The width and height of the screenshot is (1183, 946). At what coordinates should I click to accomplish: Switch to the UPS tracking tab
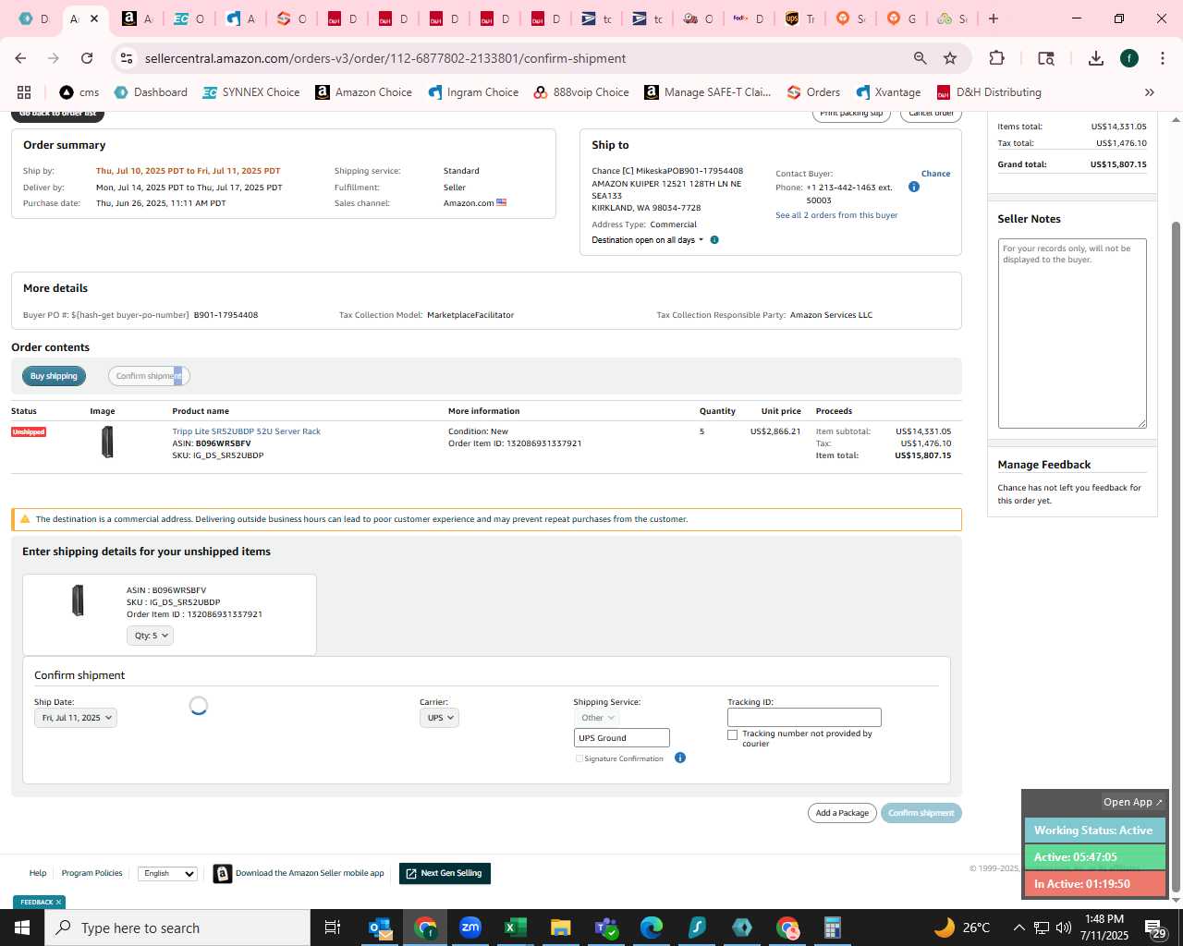pos(800,18)
